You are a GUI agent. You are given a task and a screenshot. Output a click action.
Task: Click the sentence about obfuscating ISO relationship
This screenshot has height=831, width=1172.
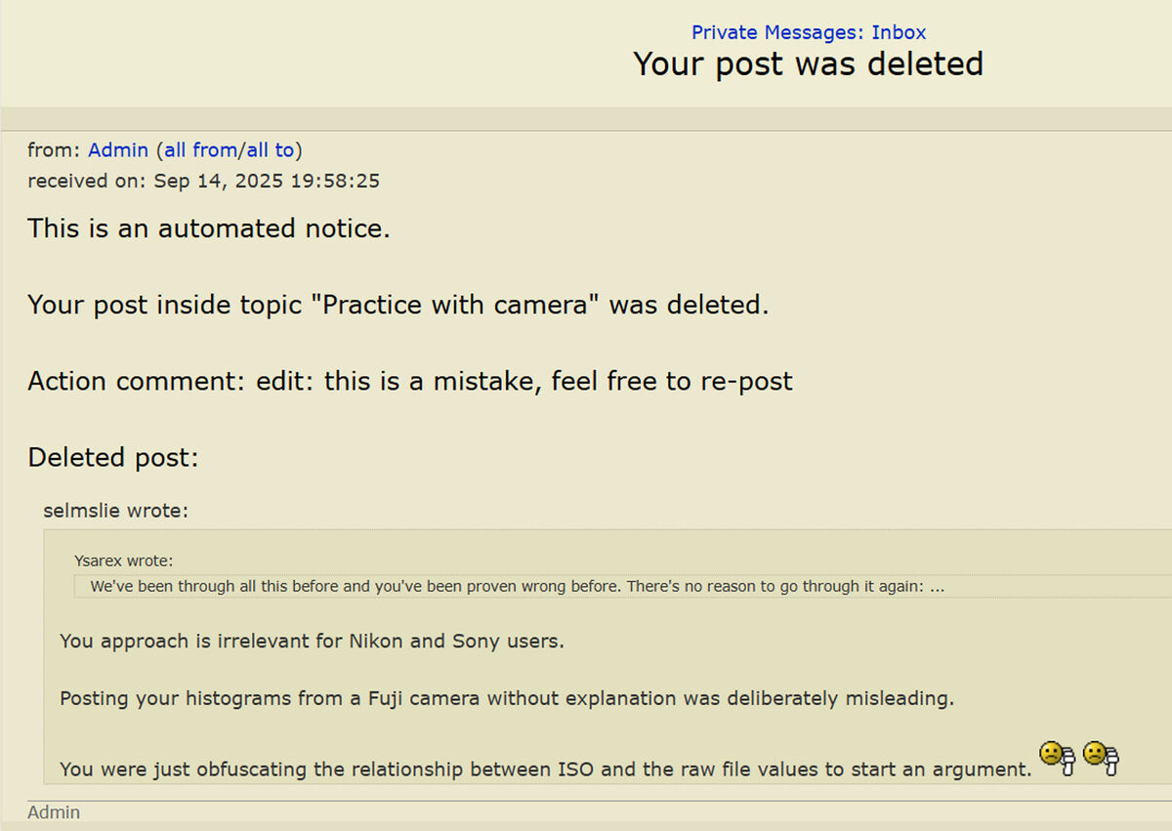click(x=546, y=769)
